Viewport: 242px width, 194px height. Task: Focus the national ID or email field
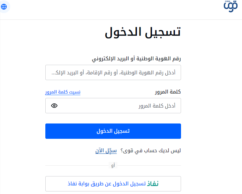pos(113,72)
